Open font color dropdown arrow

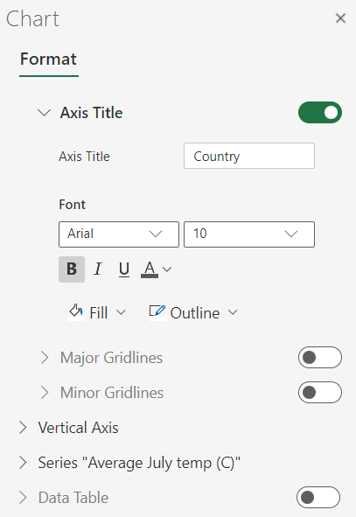point(167,269)
